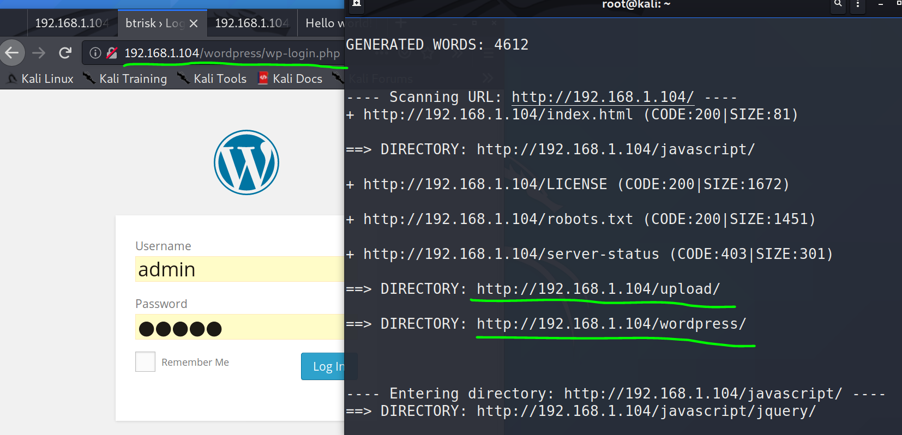Open the Kali Tools bookmark
The width and height of the screenshot is (902, 435).
213,79
